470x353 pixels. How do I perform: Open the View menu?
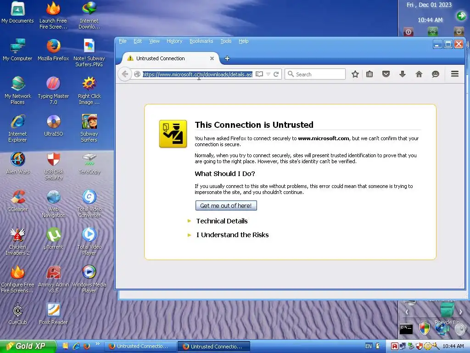tap(154, 41)
